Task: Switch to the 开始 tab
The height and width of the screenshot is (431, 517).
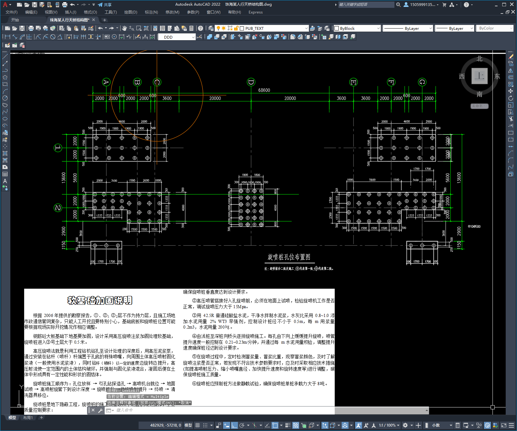Action: click(15, 20)
